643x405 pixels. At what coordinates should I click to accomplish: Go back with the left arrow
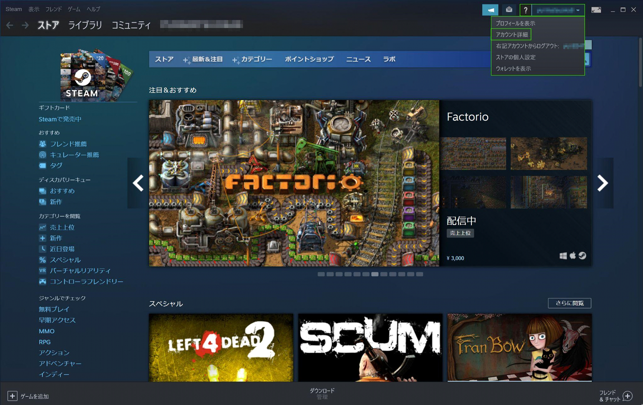[x=10, y=25]
